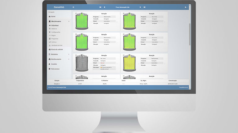Click the Painel dashboard icon
The height and width of the screenshot is (133, 238).
50,16
